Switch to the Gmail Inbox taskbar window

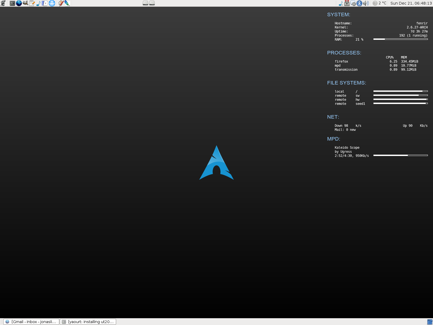pyautogui.click(x=31, y=322)
